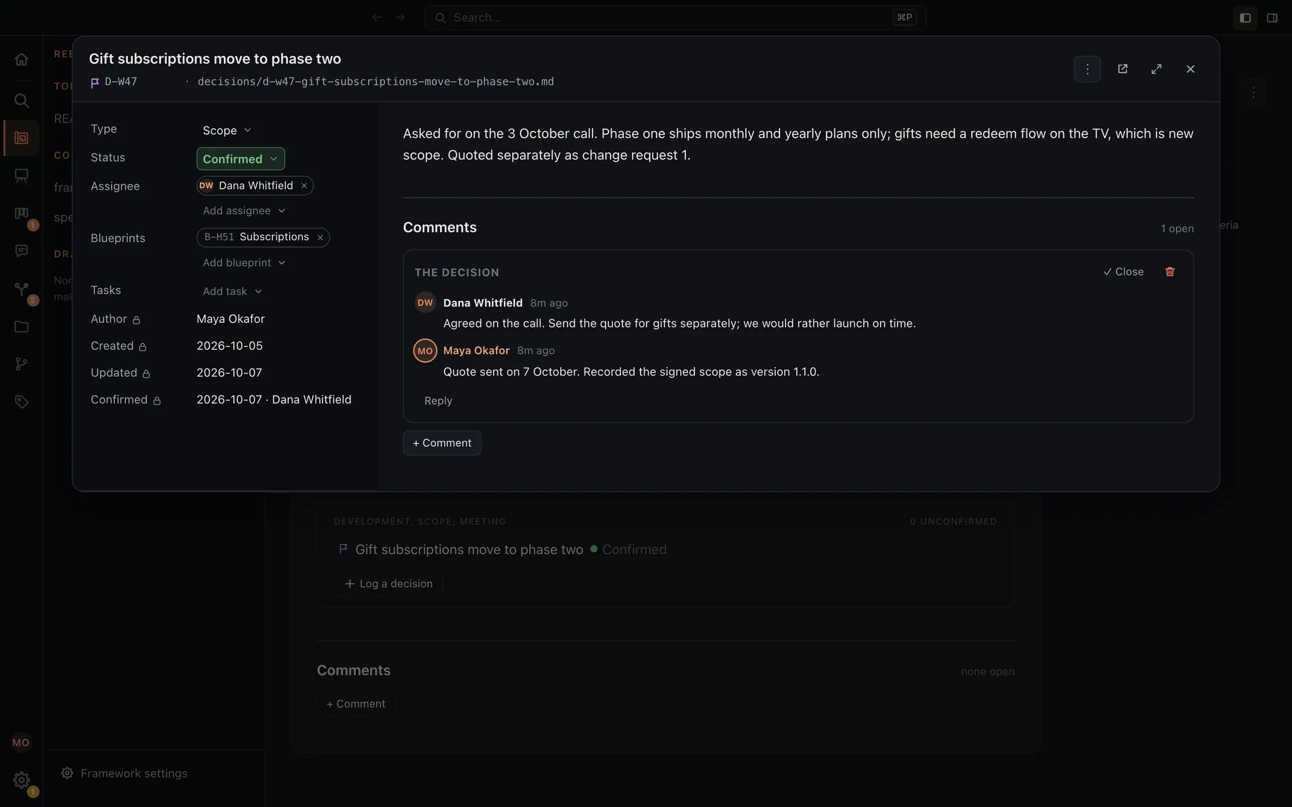Open the fork icon with badge 2

pyautogui.click(x=21, y=289)
